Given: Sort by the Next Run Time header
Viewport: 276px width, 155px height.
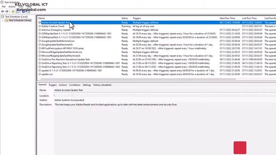Looking at the screenshot, I should pyautogui.click(x=227, y=18).
